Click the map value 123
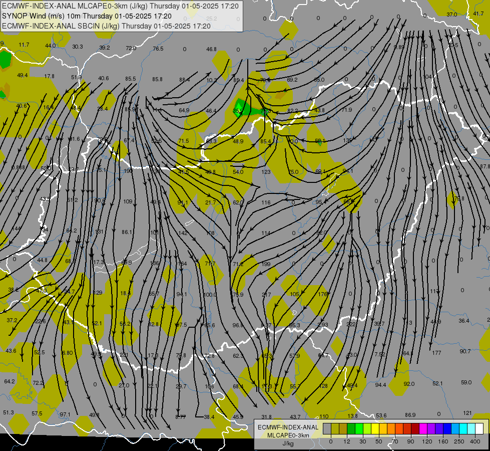This screenshot has width=490, height=451. (266, 172)
